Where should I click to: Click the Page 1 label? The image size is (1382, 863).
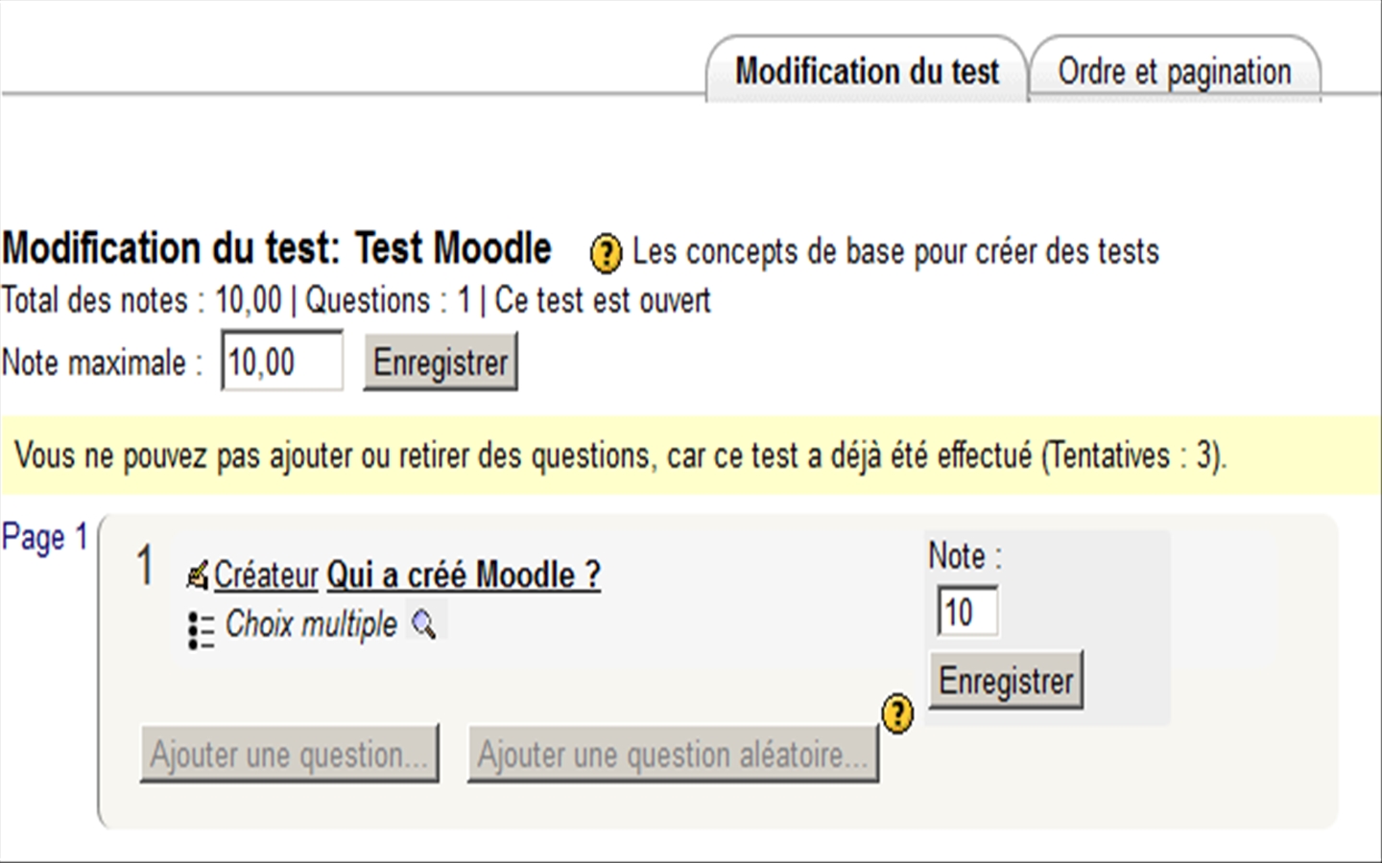[45, 537]
